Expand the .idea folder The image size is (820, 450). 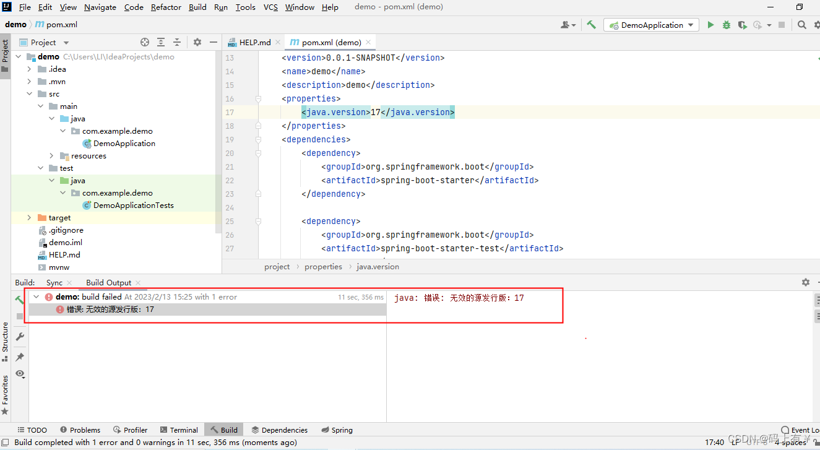(30, 69)
